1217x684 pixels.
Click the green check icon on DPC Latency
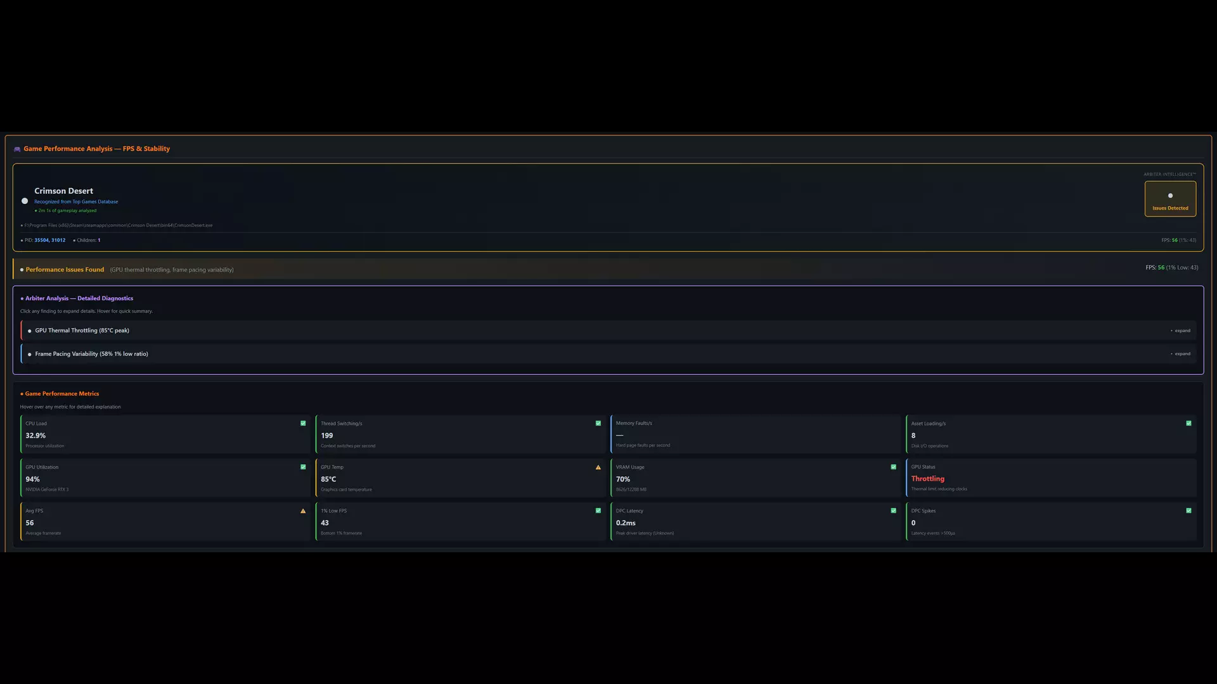pyautogui.click(x=894, y=510)
